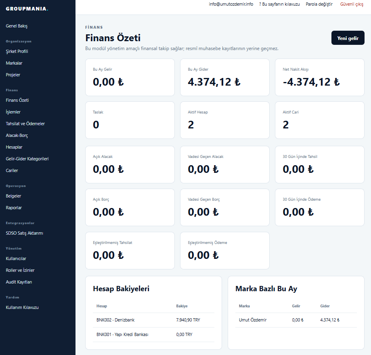The height and width of the screenshot is (355, 371).
Task: Open Hesaplar in sidebar
Action: 14,147
